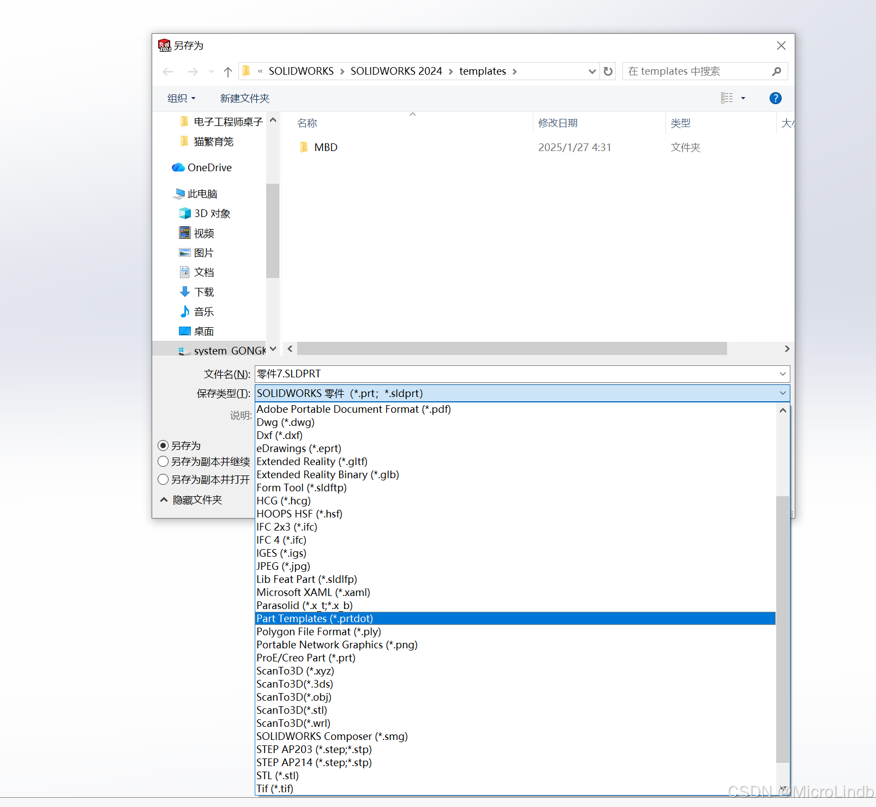The height and width of the screenshot is (807, 876).
Task: Click the horizontal file list scrollbar
Action: point(512,348)
